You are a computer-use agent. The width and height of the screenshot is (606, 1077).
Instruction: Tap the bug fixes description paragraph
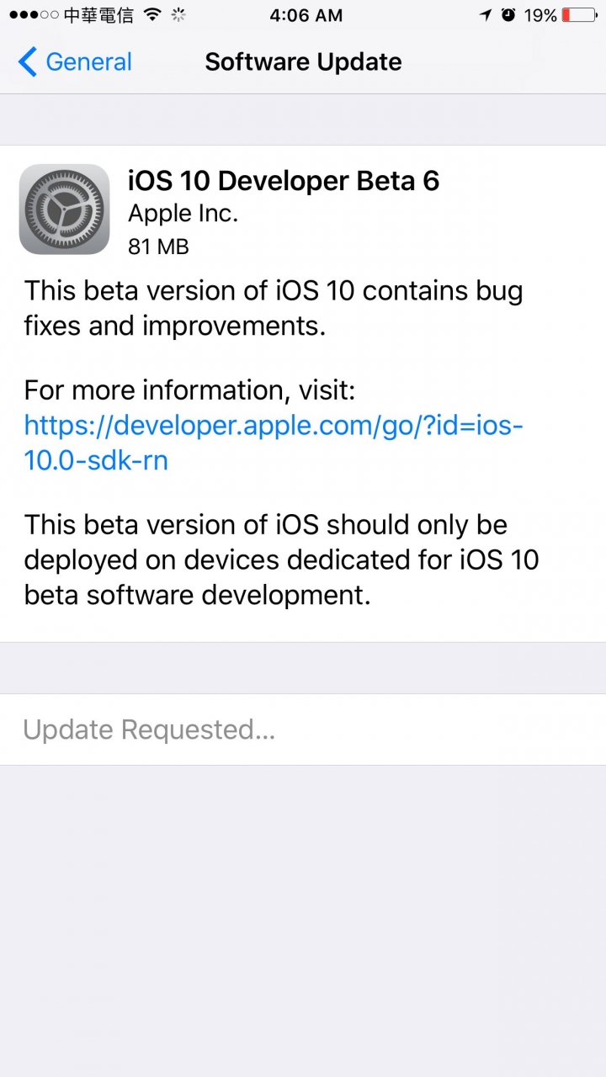274,308
